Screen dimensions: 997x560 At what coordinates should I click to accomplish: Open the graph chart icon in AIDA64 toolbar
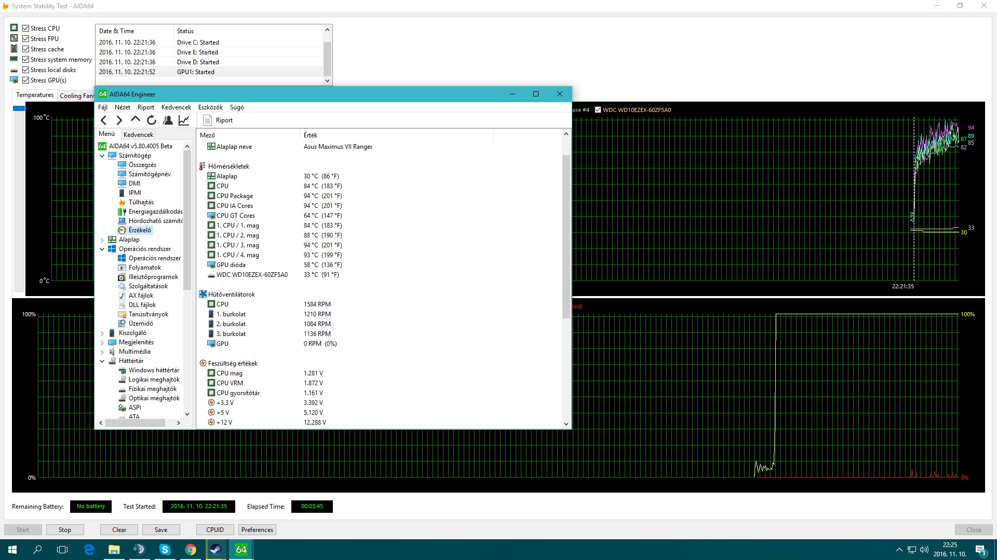[x=184, y=120]
